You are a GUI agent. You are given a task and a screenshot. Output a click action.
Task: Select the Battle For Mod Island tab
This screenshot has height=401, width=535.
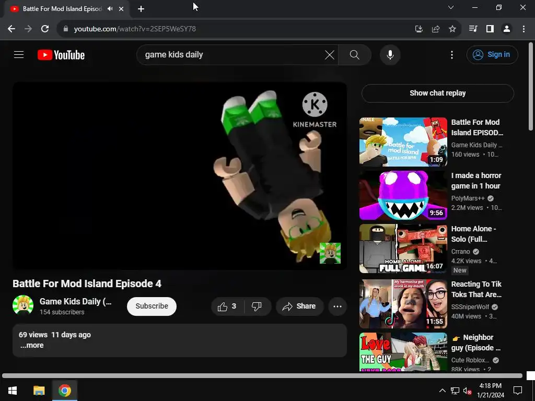[62, 9]
